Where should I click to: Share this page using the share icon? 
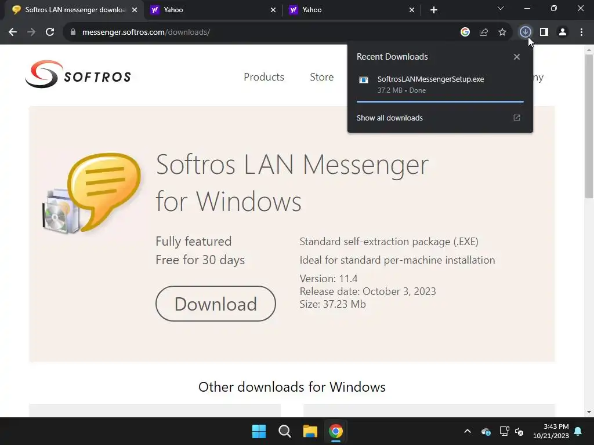coord(484,32)
